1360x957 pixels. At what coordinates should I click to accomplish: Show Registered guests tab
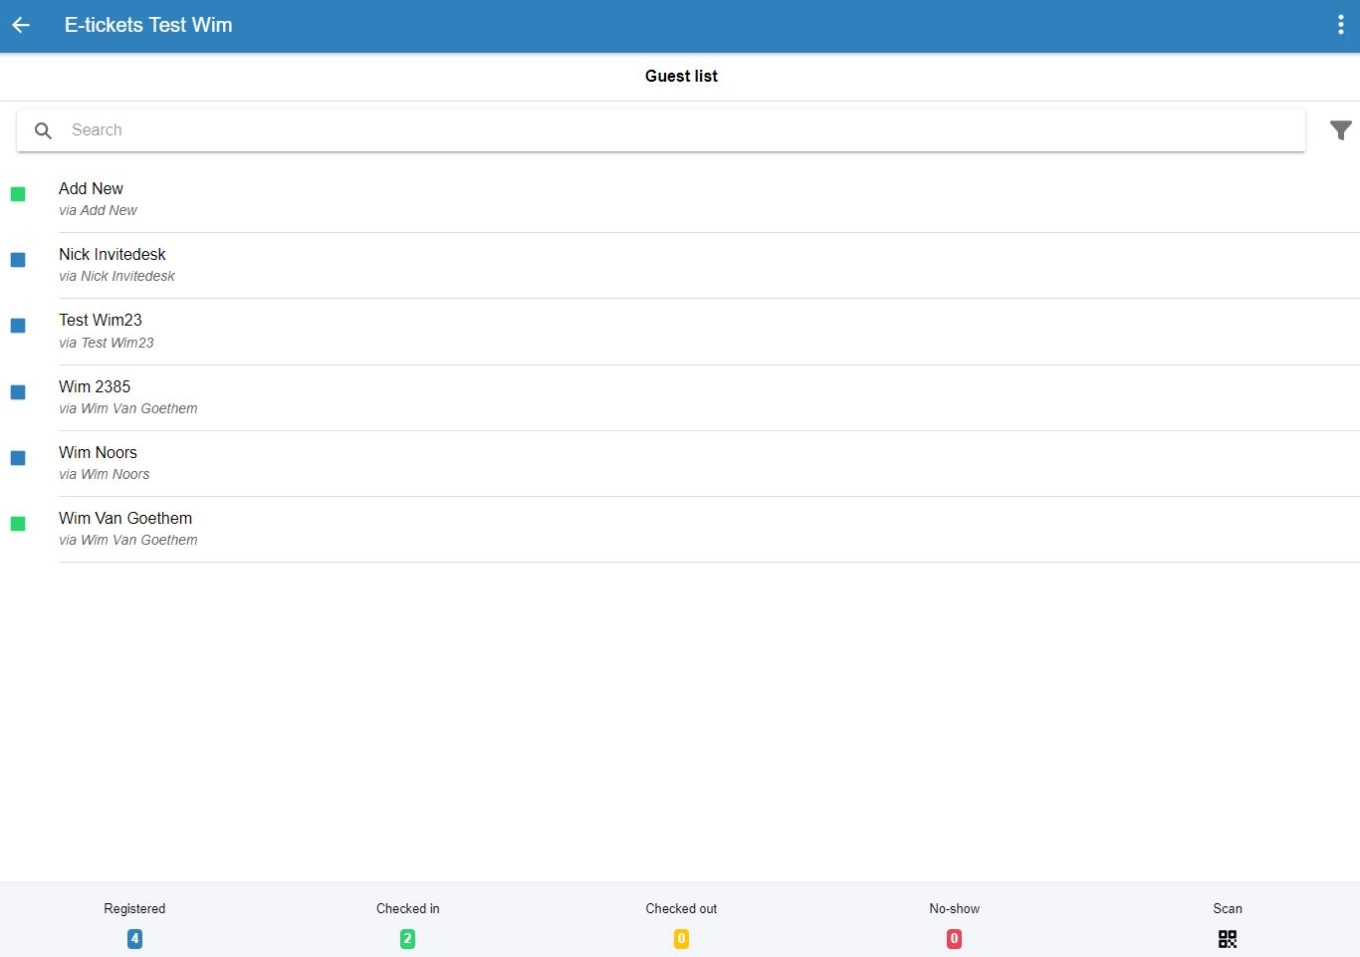134,921
